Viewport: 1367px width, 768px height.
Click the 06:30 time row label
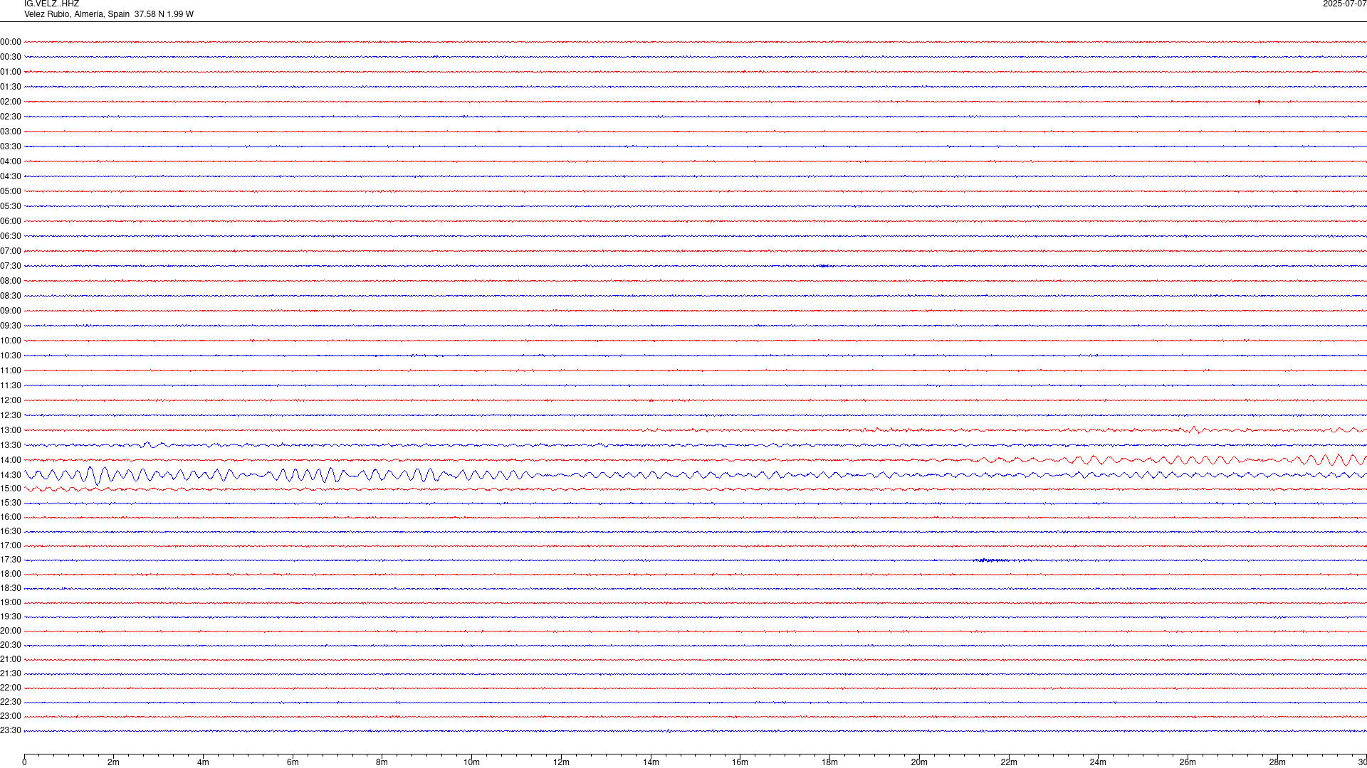pyautogui.click(x=11, y=236)
